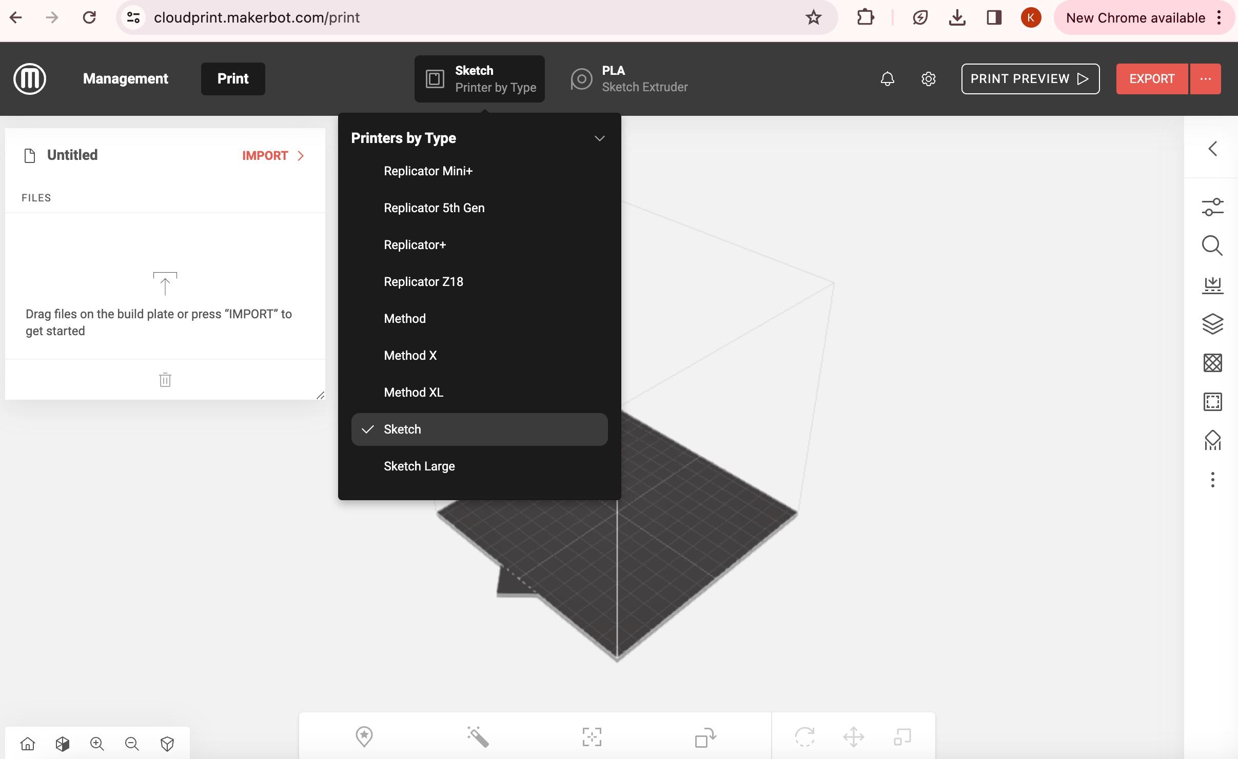This screenshot has height=759, width=1238.
Task: Select Replicator 5th Gen printer
Action: point(480,208)
